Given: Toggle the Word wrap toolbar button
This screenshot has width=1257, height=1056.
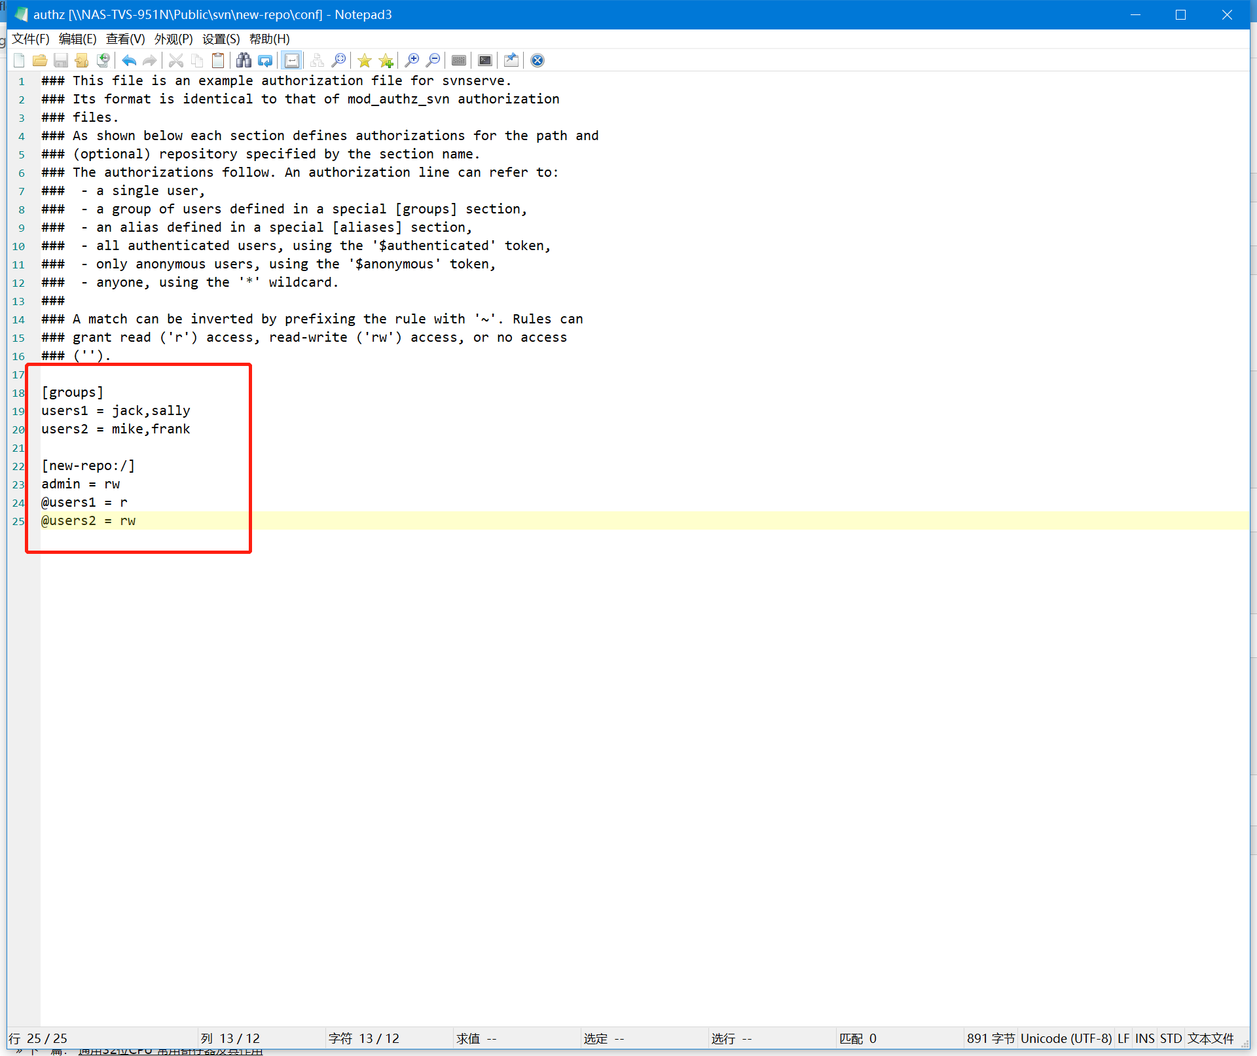Looking at the screenshot, I should 292,61.
